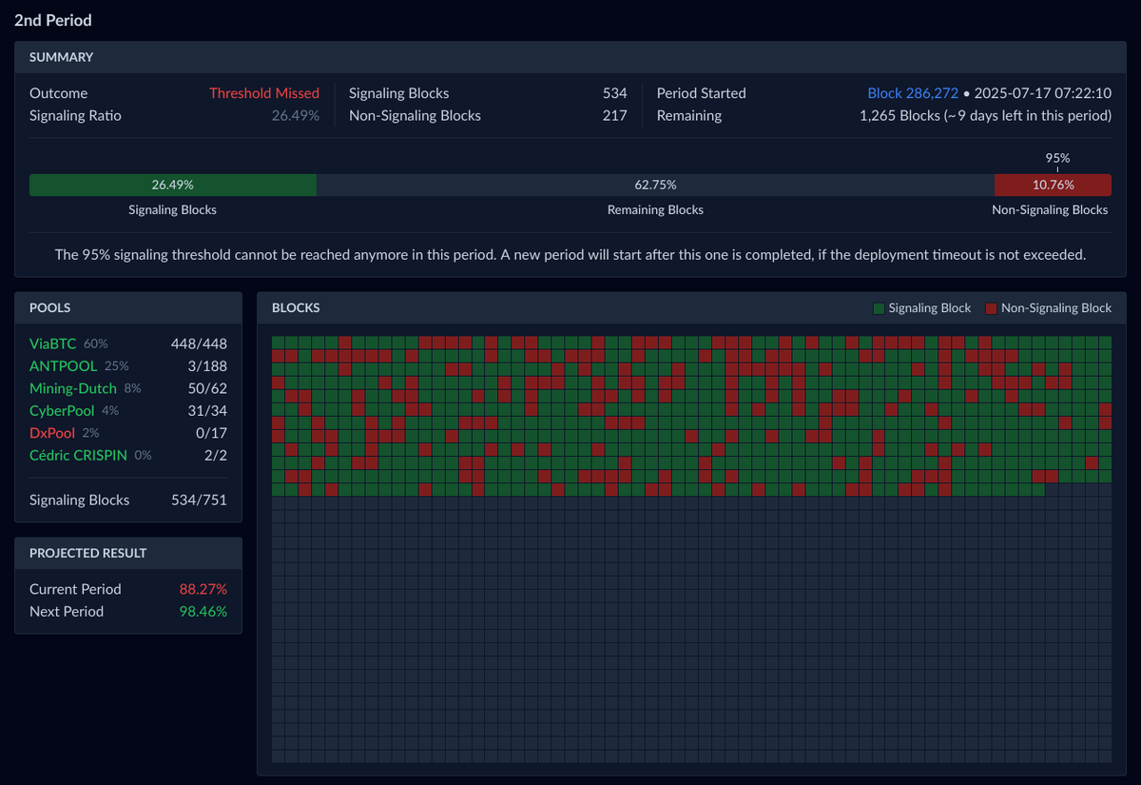Click the first block in the blocks grid
1141x785 pixels.
coord(279,343)
